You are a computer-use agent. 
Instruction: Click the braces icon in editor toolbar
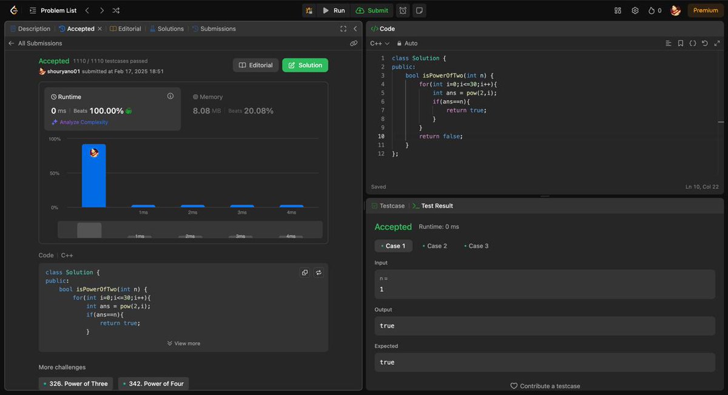coord(693,43)
